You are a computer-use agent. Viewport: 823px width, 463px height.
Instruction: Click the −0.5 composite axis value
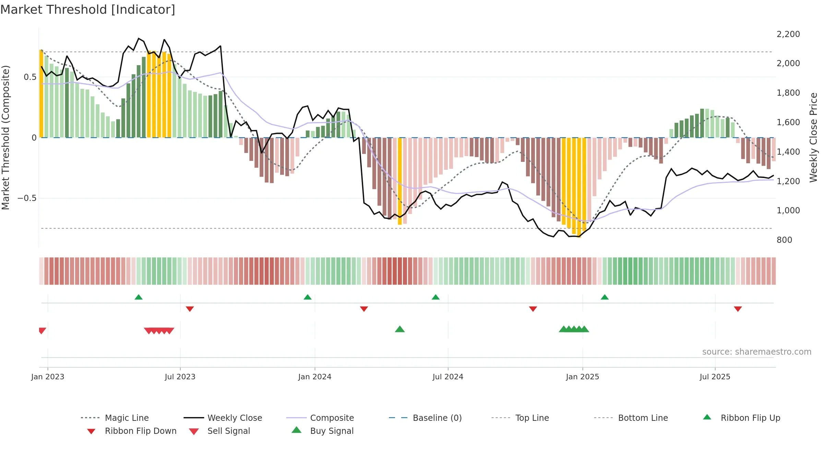(27, 198)
